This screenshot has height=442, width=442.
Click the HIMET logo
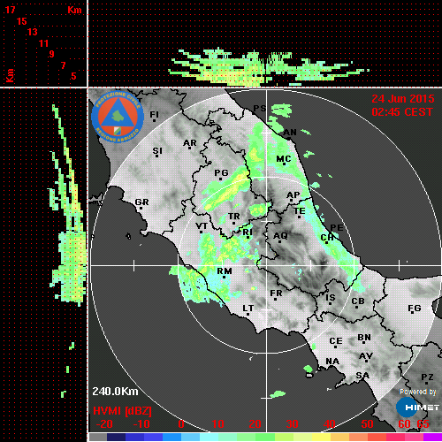pos(418,408)
